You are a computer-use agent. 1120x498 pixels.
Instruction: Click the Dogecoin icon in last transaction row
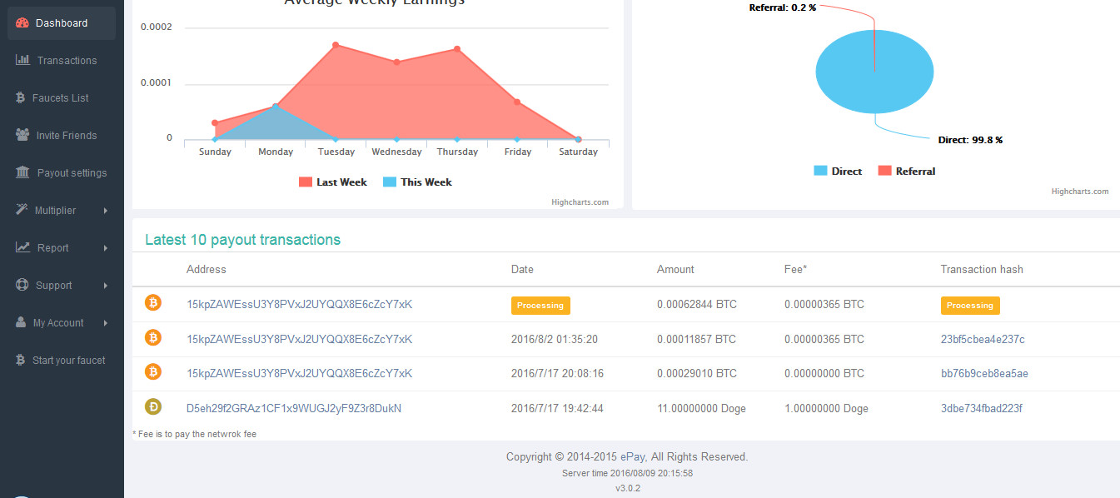pyautogui.click(x=153, y=407)
